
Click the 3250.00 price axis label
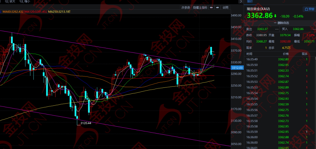pos(236,85)
